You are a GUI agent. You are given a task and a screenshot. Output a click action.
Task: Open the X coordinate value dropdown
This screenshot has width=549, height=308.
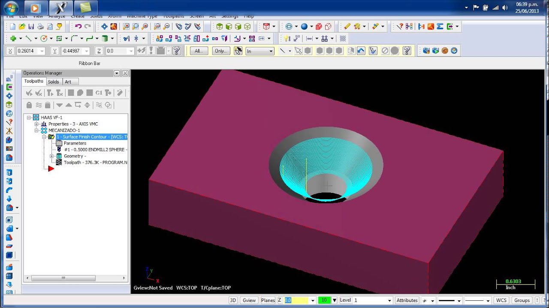tap(42, 51)
